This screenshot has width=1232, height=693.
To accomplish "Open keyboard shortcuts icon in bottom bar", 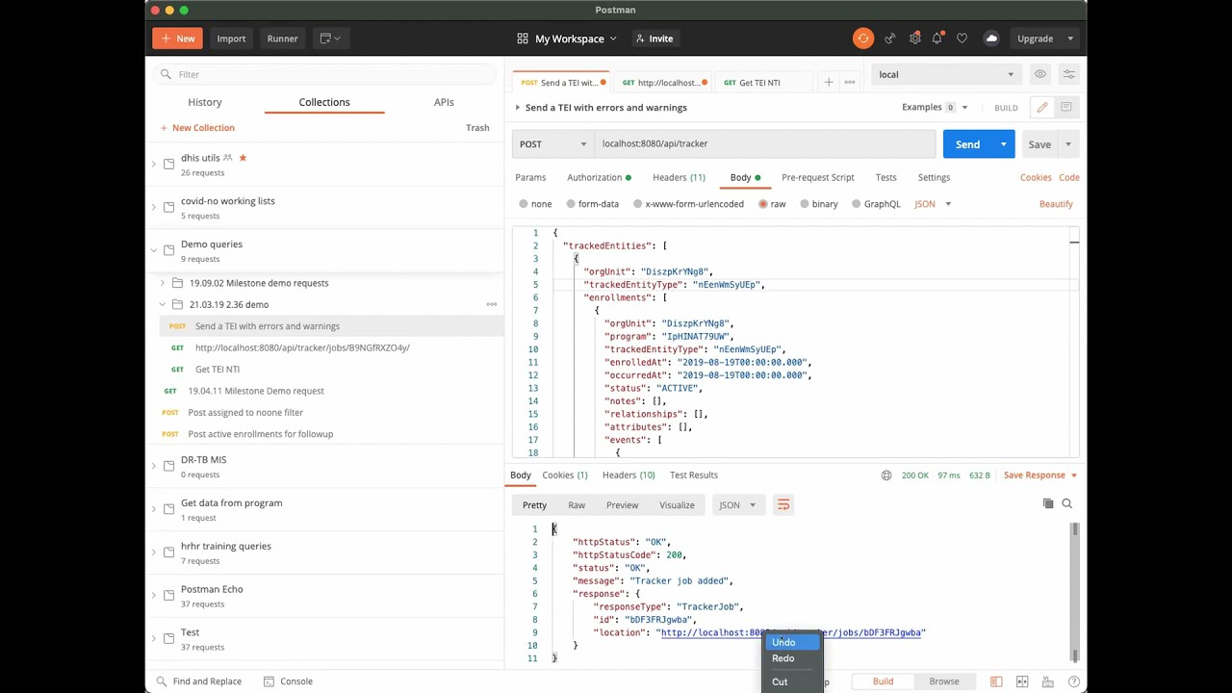I will [1048, 681].
